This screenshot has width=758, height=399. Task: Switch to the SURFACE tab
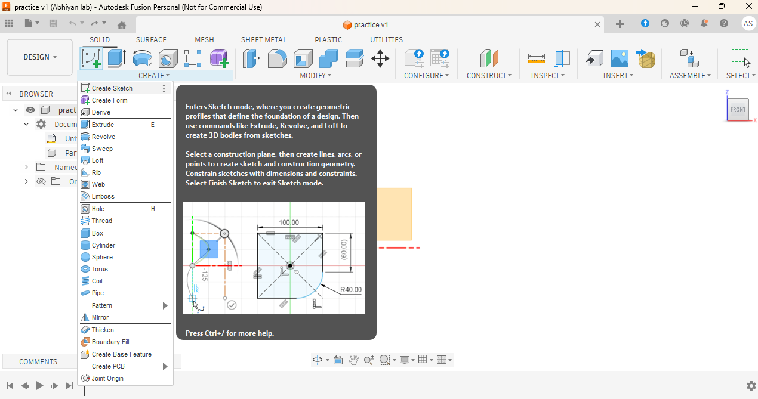151,40
